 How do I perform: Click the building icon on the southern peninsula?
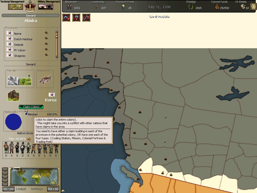pyautogui.click(x=138, y=179)
